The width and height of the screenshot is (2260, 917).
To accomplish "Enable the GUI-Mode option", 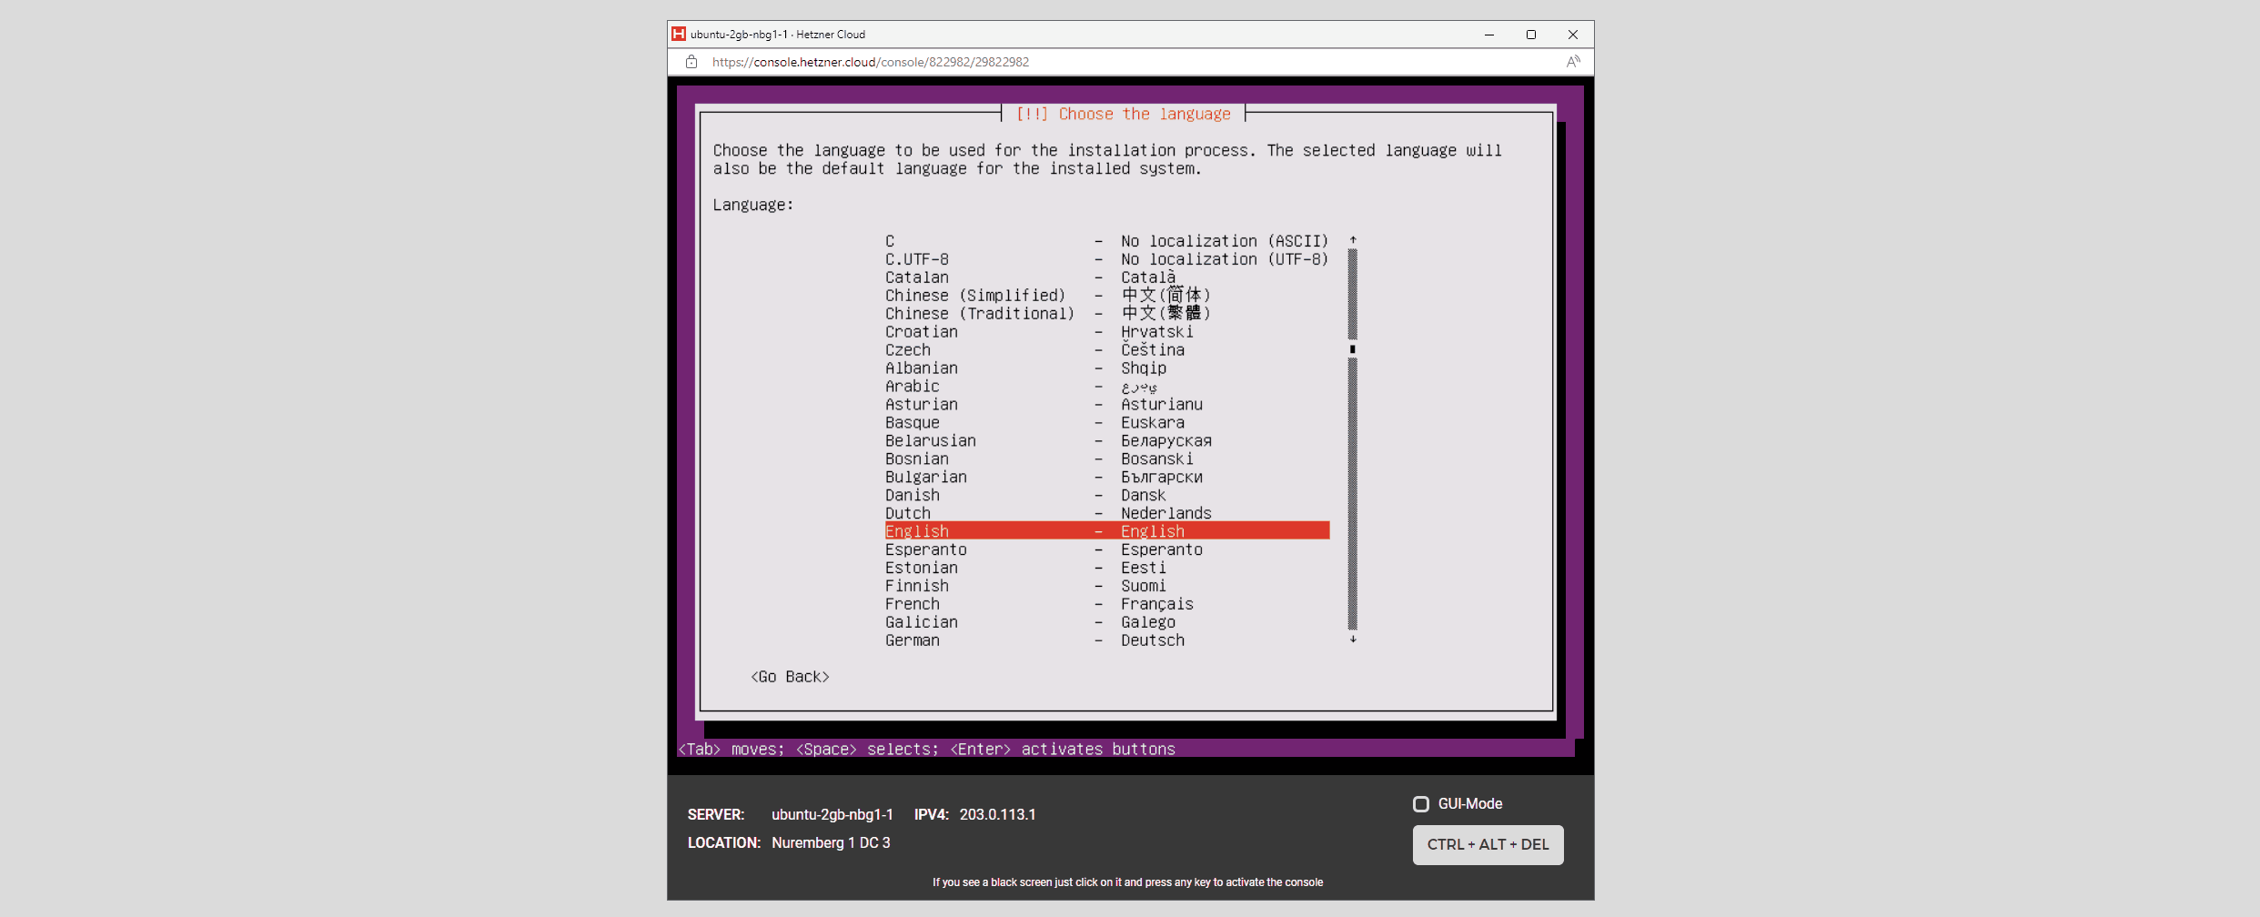I will [1421, 803].
